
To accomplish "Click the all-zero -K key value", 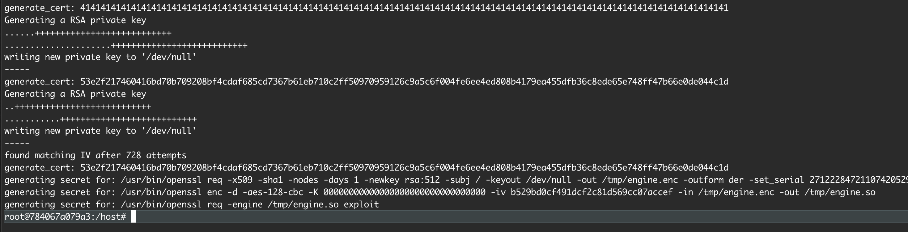I will tap(404, 192).
